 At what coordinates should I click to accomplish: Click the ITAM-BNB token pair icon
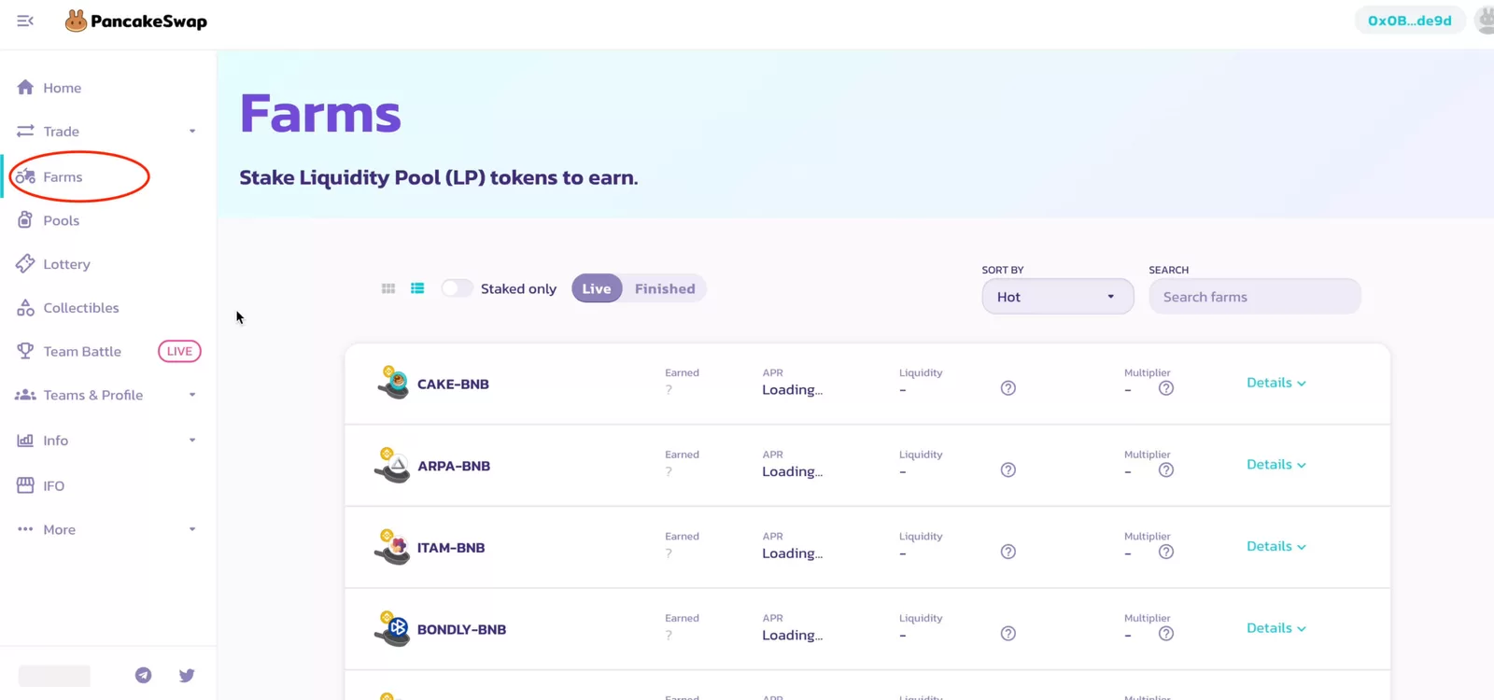click(x=393, y=547)
